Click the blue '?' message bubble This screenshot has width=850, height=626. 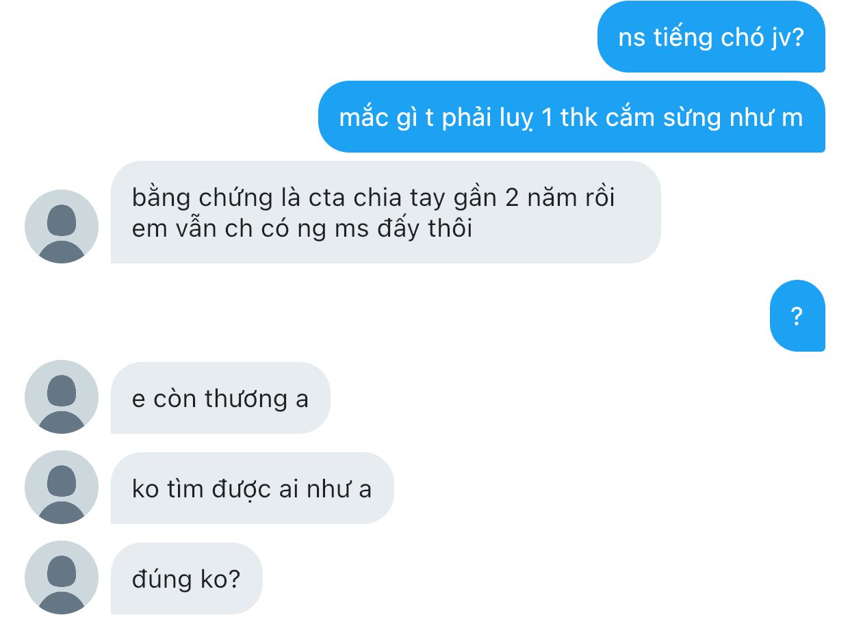797,316
